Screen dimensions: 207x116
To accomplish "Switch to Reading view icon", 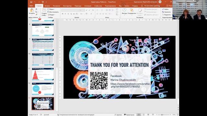I will 148,115.
